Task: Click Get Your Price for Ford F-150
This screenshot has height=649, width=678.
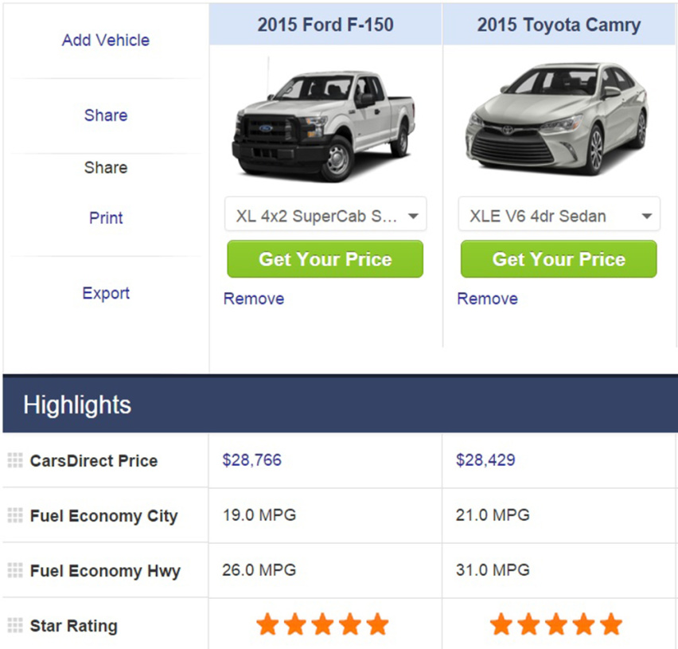Action: coord(325,260)
